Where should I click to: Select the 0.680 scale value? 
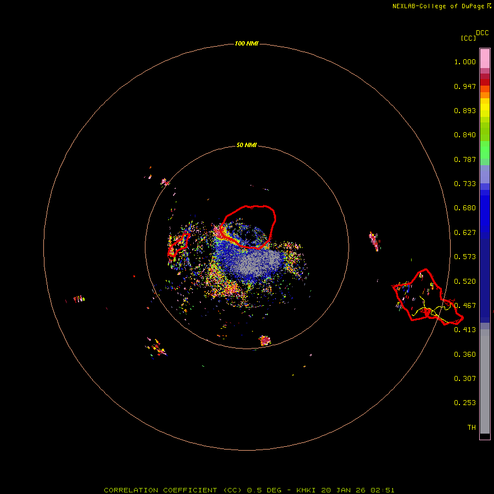click(x=465, y=208)
